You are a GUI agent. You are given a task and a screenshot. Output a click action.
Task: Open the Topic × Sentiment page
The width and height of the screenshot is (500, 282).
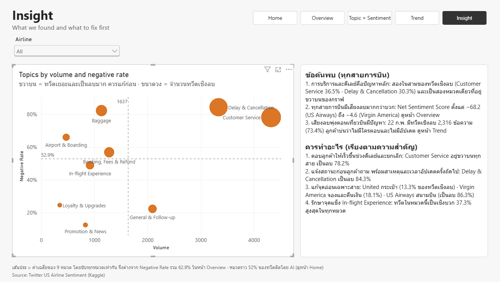pos(370,18)
